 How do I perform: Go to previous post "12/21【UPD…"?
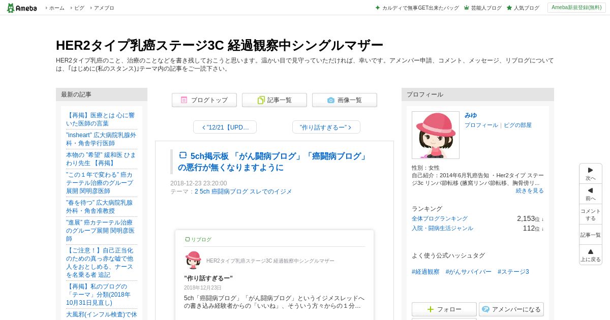pyautogui.click(x=225, y=127)
